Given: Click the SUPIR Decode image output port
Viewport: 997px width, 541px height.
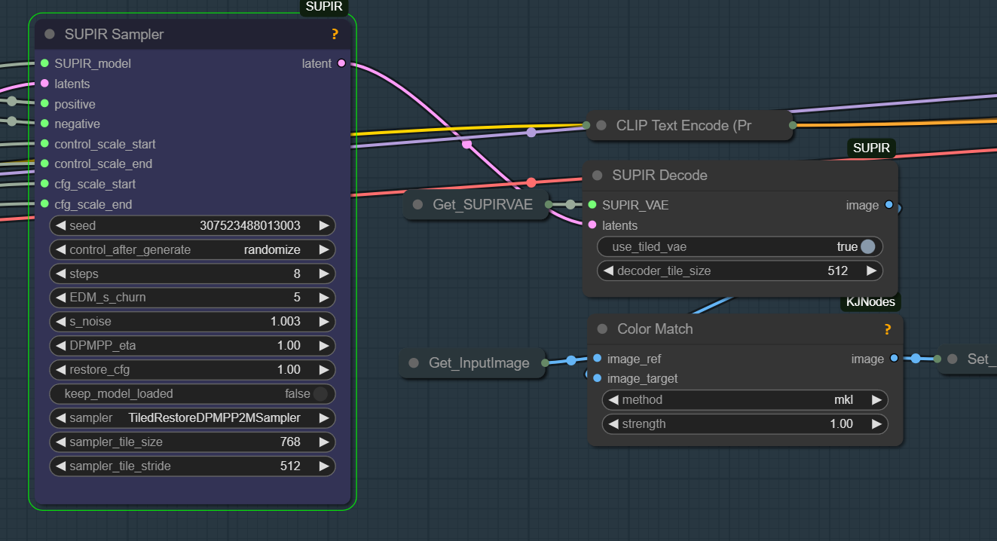Looking at the screenshot, I should pos(889,205).
